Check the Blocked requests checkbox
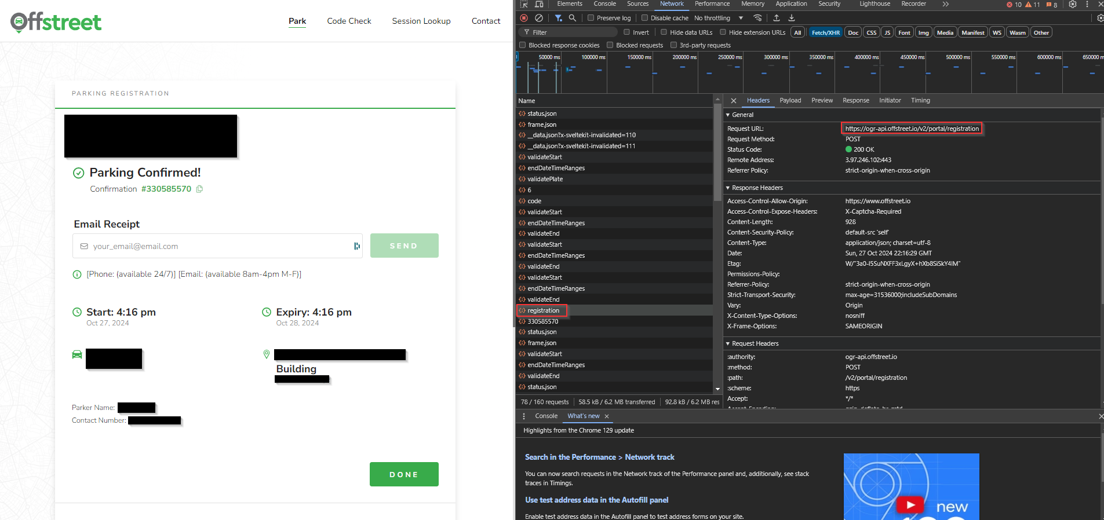 (610, 45)
